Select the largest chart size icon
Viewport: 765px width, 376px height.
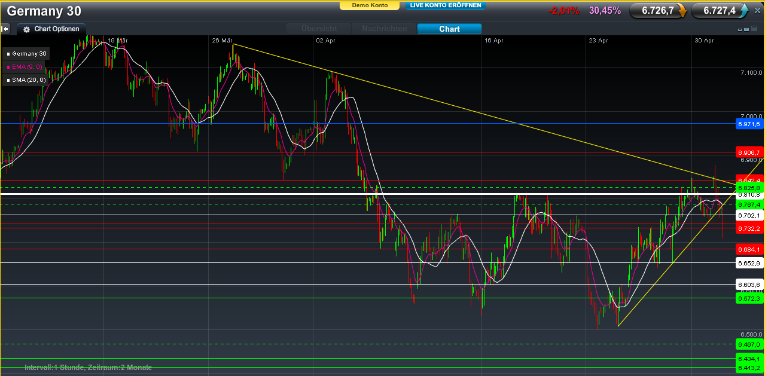point(753,29)
